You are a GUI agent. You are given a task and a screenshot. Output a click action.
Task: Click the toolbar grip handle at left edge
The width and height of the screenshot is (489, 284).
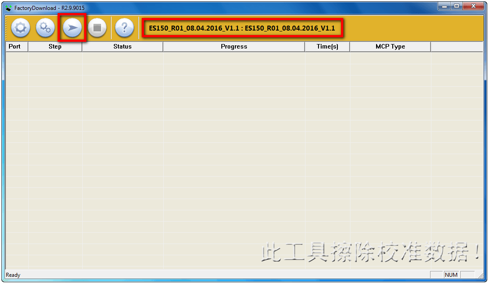(7, 28)
